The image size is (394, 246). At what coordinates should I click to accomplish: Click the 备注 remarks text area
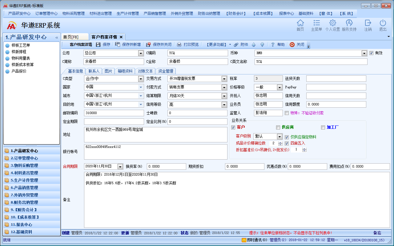pos(237,200)
